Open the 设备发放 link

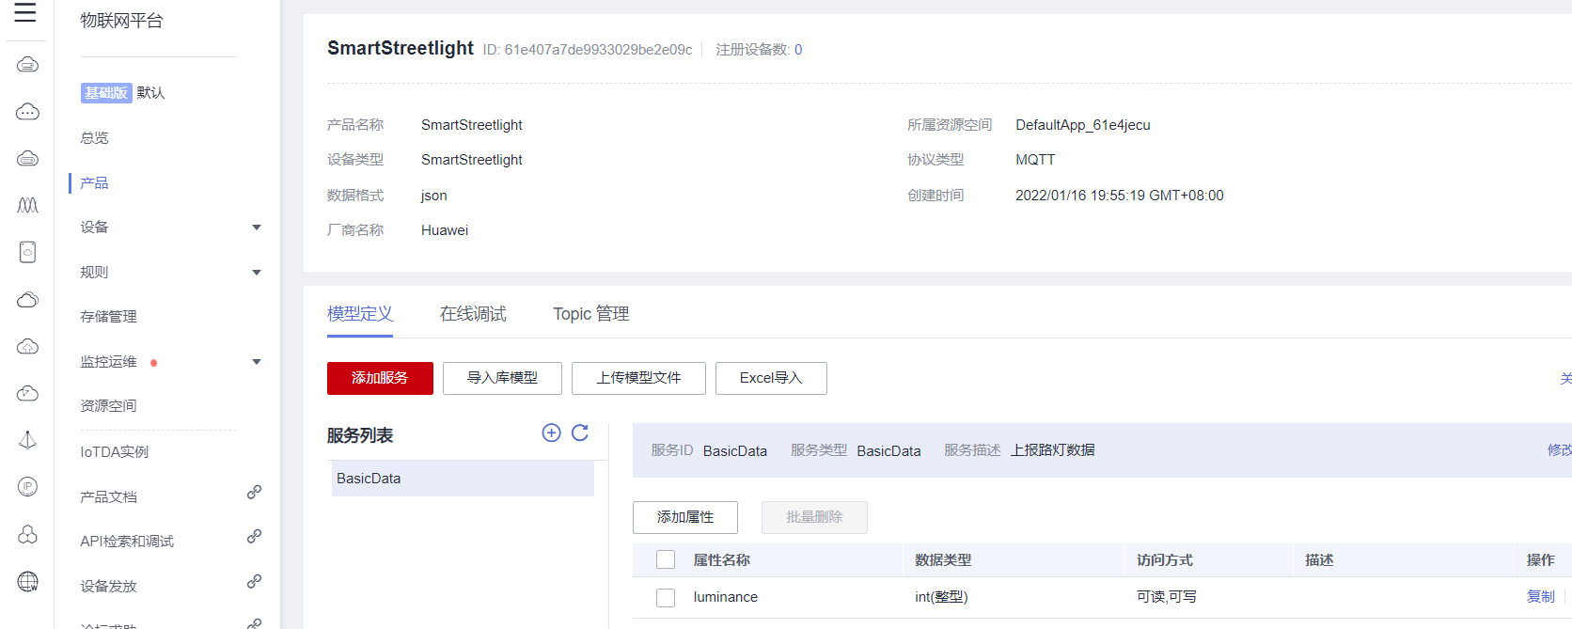click(x=108, y=587)
